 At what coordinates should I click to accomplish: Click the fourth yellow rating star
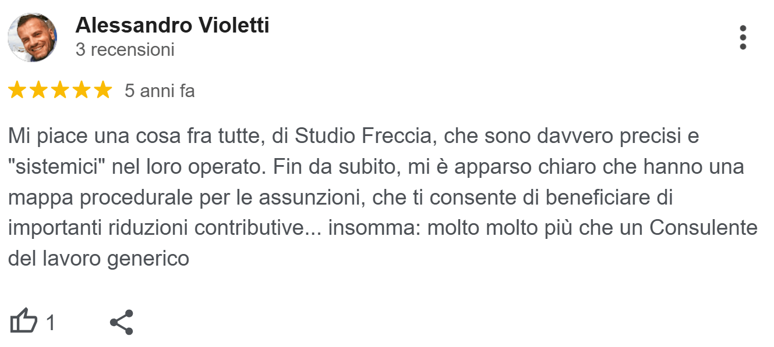[81, 91]
